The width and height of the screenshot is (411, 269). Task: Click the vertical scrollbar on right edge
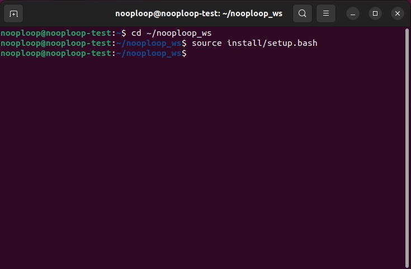click(407, 145)
